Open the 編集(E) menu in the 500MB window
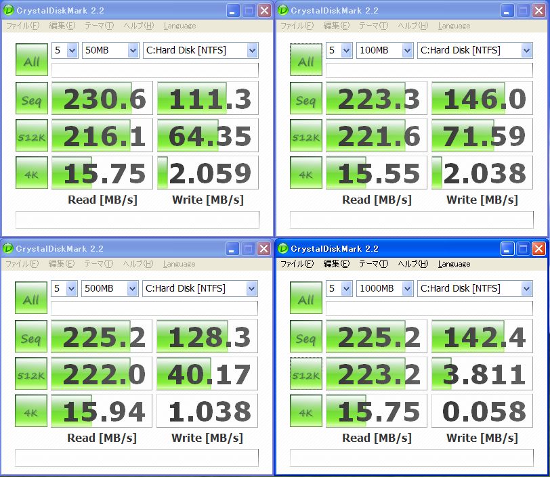 click(x=62, y=264)
